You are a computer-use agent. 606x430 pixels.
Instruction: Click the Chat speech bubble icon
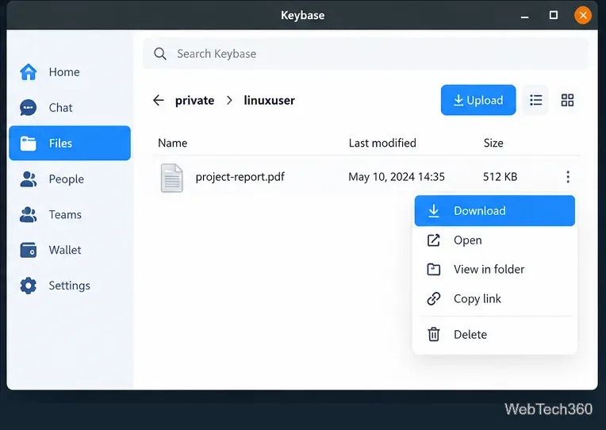pos(29,108)
